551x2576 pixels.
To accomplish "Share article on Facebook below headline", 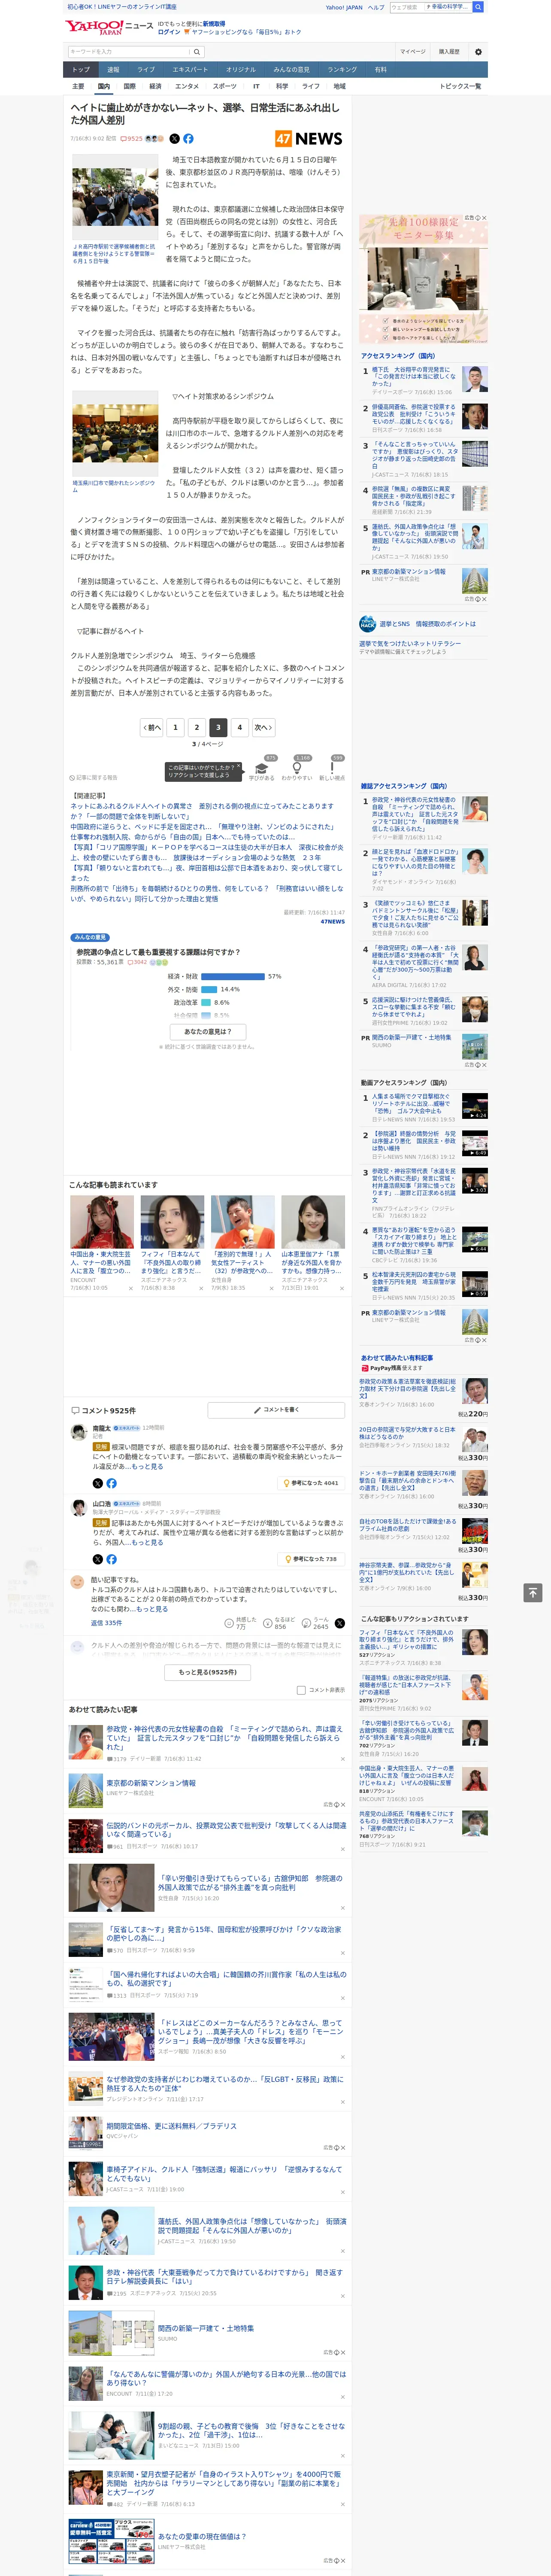I will point(188,139).
